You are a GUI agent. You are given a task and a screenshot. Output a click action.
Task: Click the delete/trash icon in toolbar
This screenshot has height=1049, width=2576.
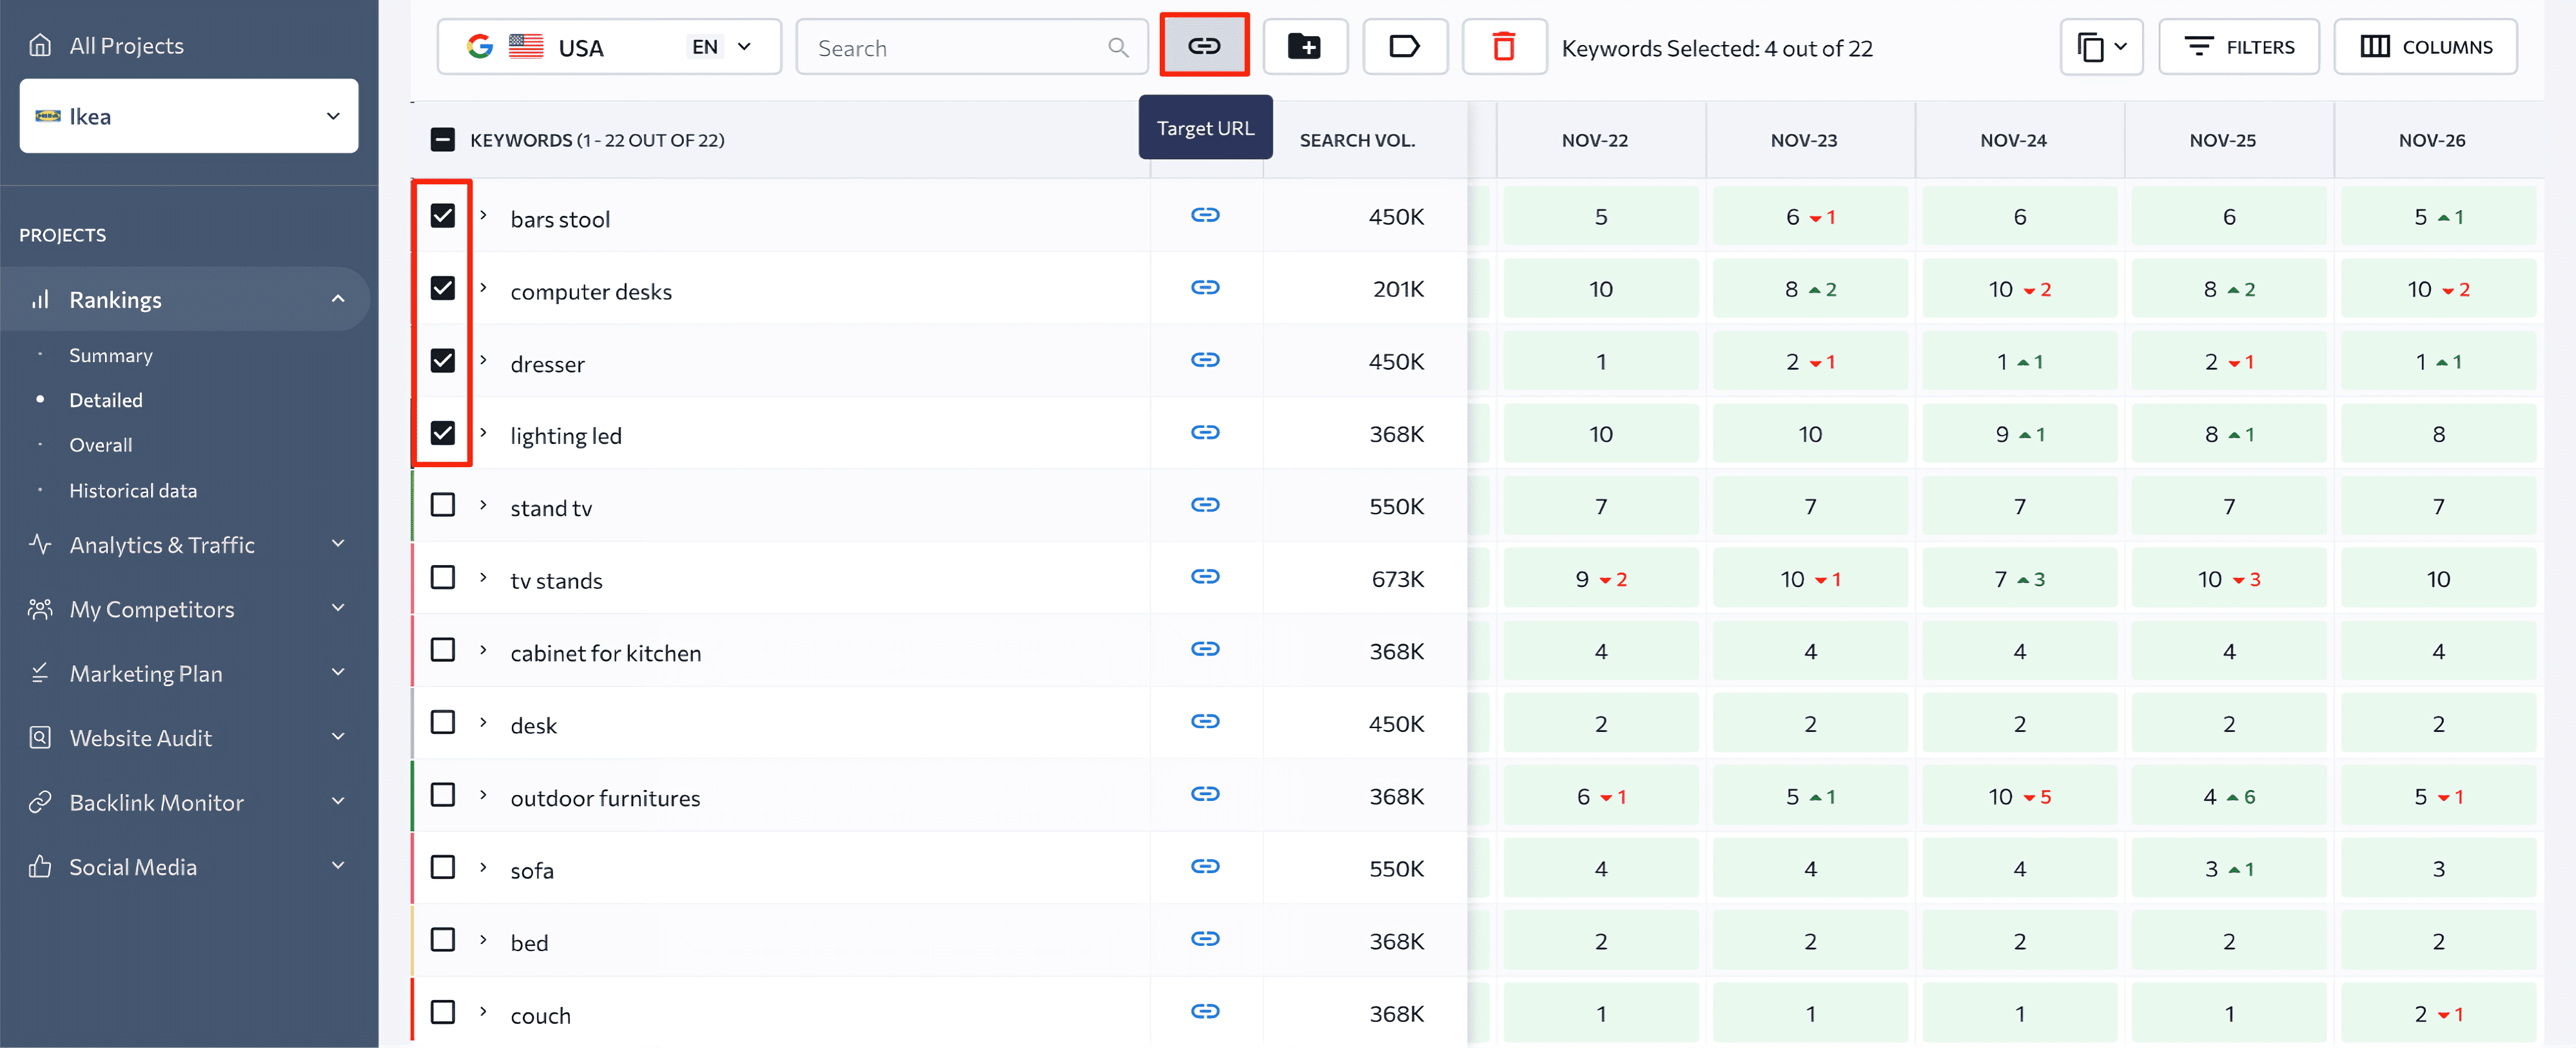click(1503, 46)
